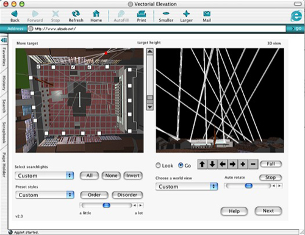Click the address field with alzado.net URL
The width and height of the screenshot is (305, 235).
157,29
